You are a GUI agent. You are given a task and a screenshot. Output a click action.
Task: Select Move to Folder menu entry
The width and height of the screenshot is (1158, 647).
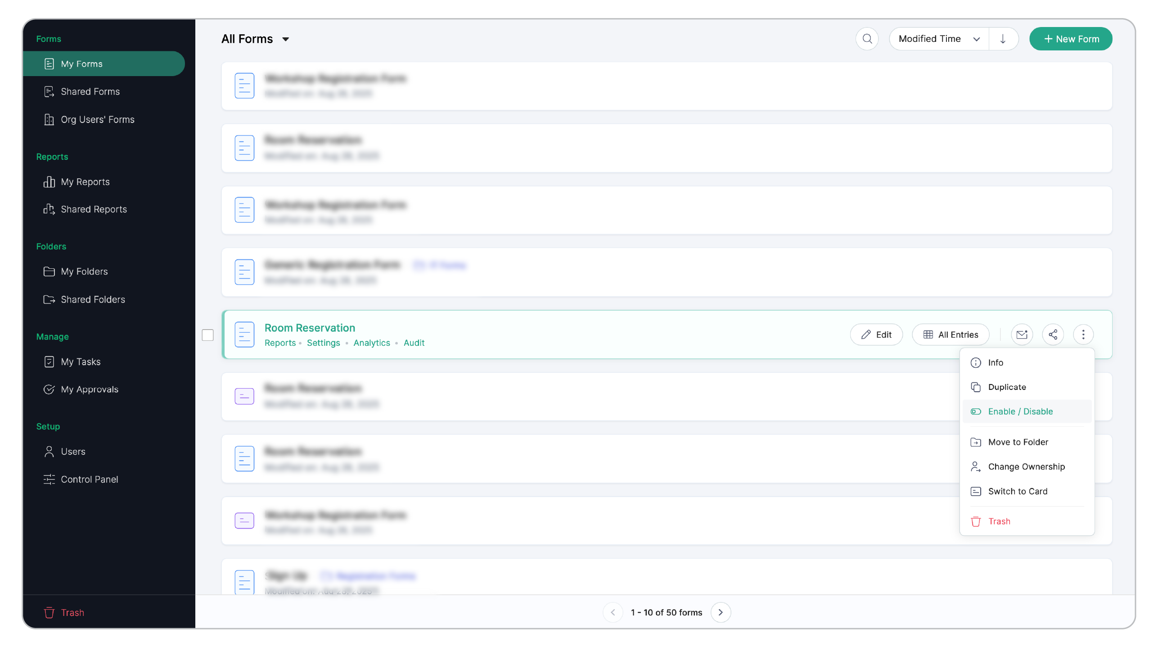pyautogui.click(x=1018, y=442)
